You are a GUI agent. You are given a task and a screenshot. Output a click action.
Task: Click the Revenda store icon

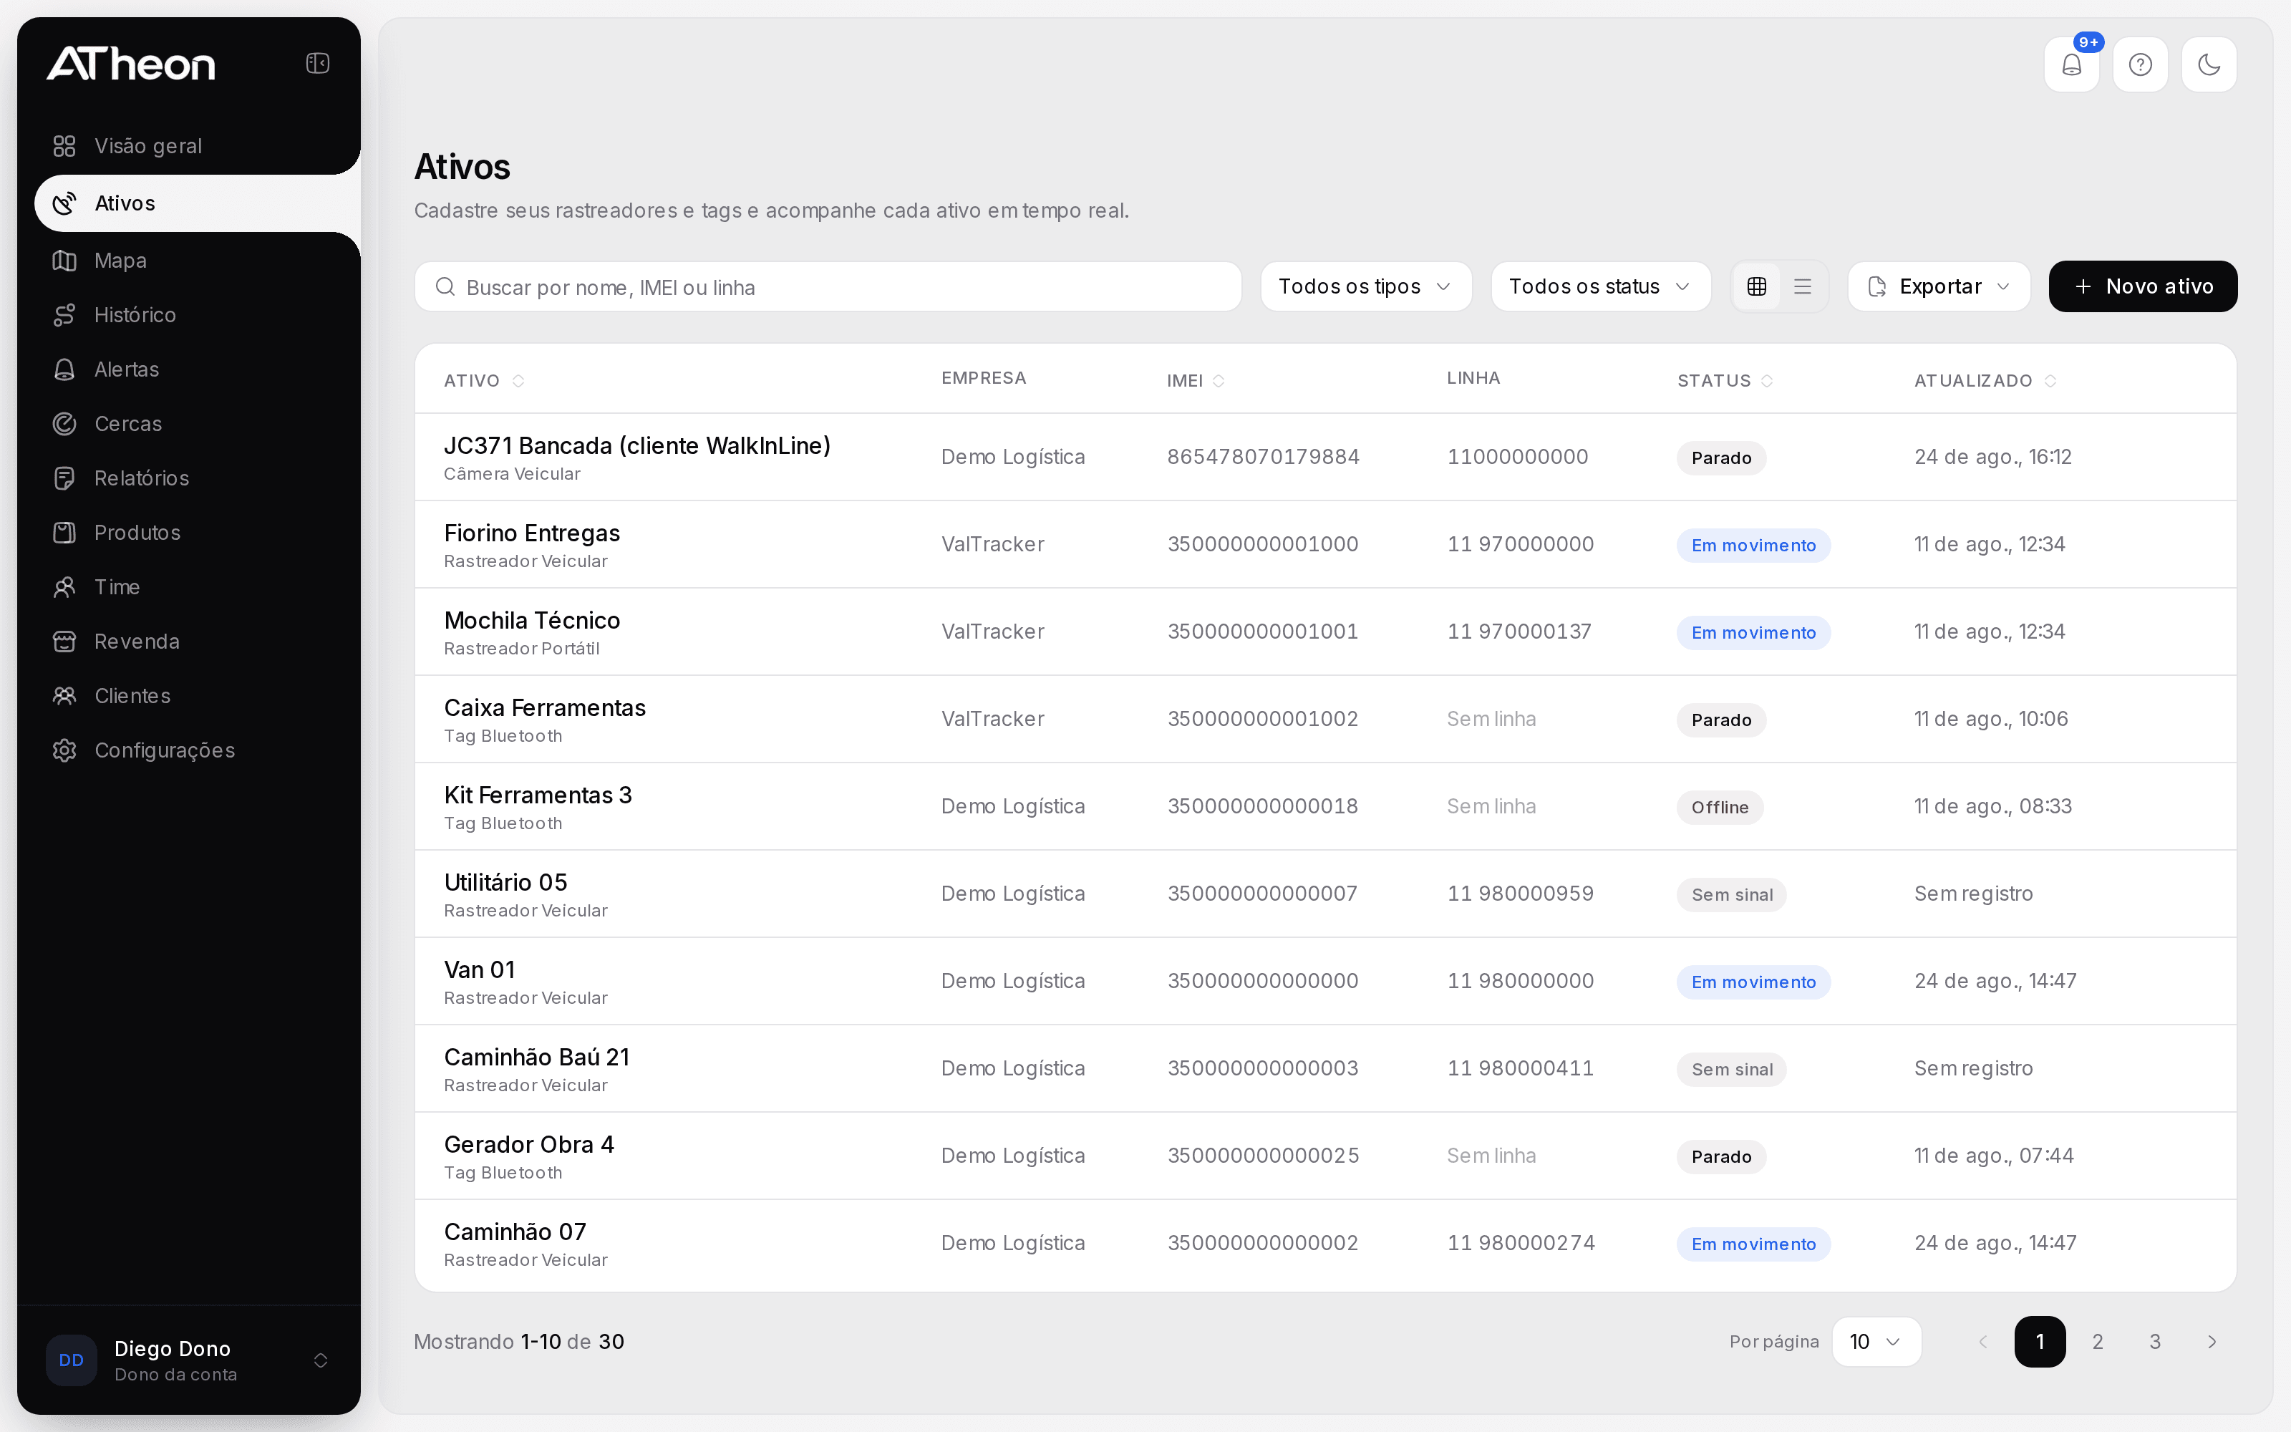(x=64, y=642)
